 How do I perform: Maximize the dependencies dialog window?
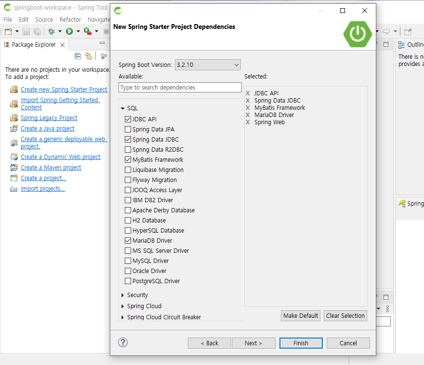click(343, 11)
